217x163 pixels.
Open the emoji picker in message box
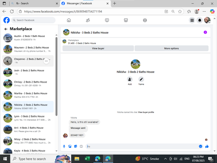(x=201, y=146)
